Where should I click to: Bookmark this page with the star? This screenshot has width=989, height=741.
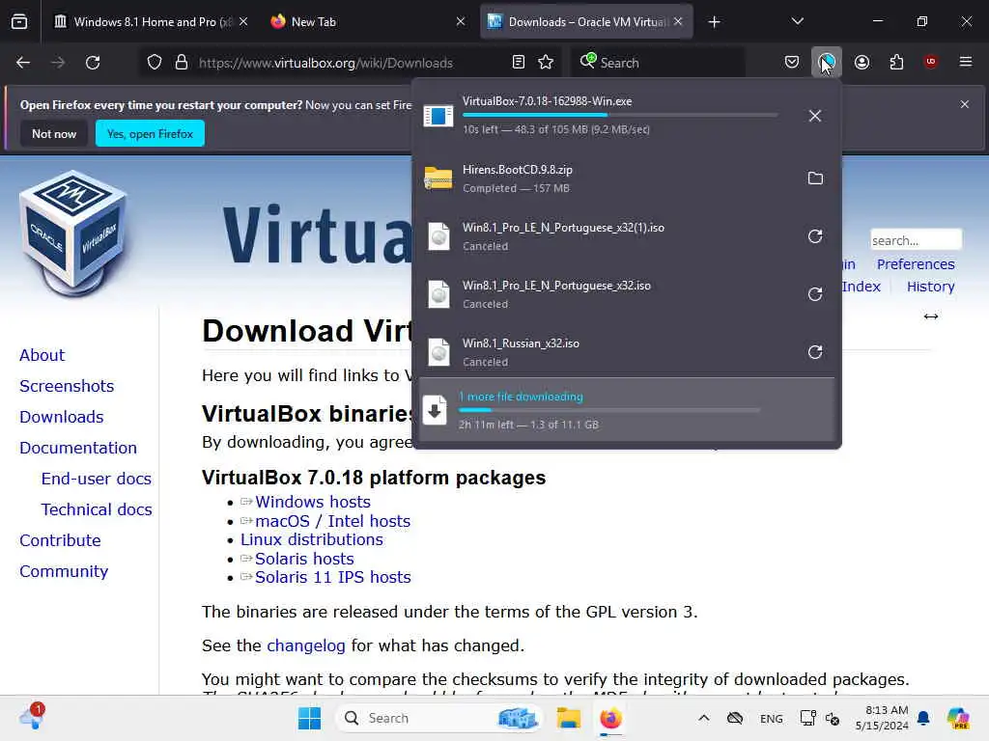point(547,63)
